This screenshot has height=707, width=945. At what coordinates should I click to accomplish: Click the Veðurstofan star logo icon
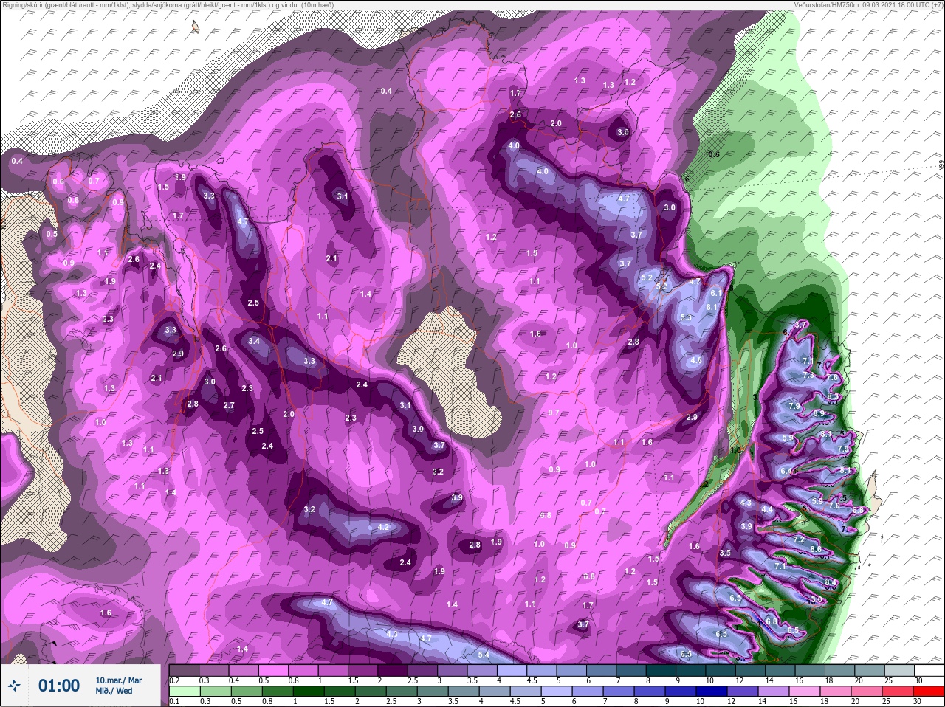coord(14,686)
